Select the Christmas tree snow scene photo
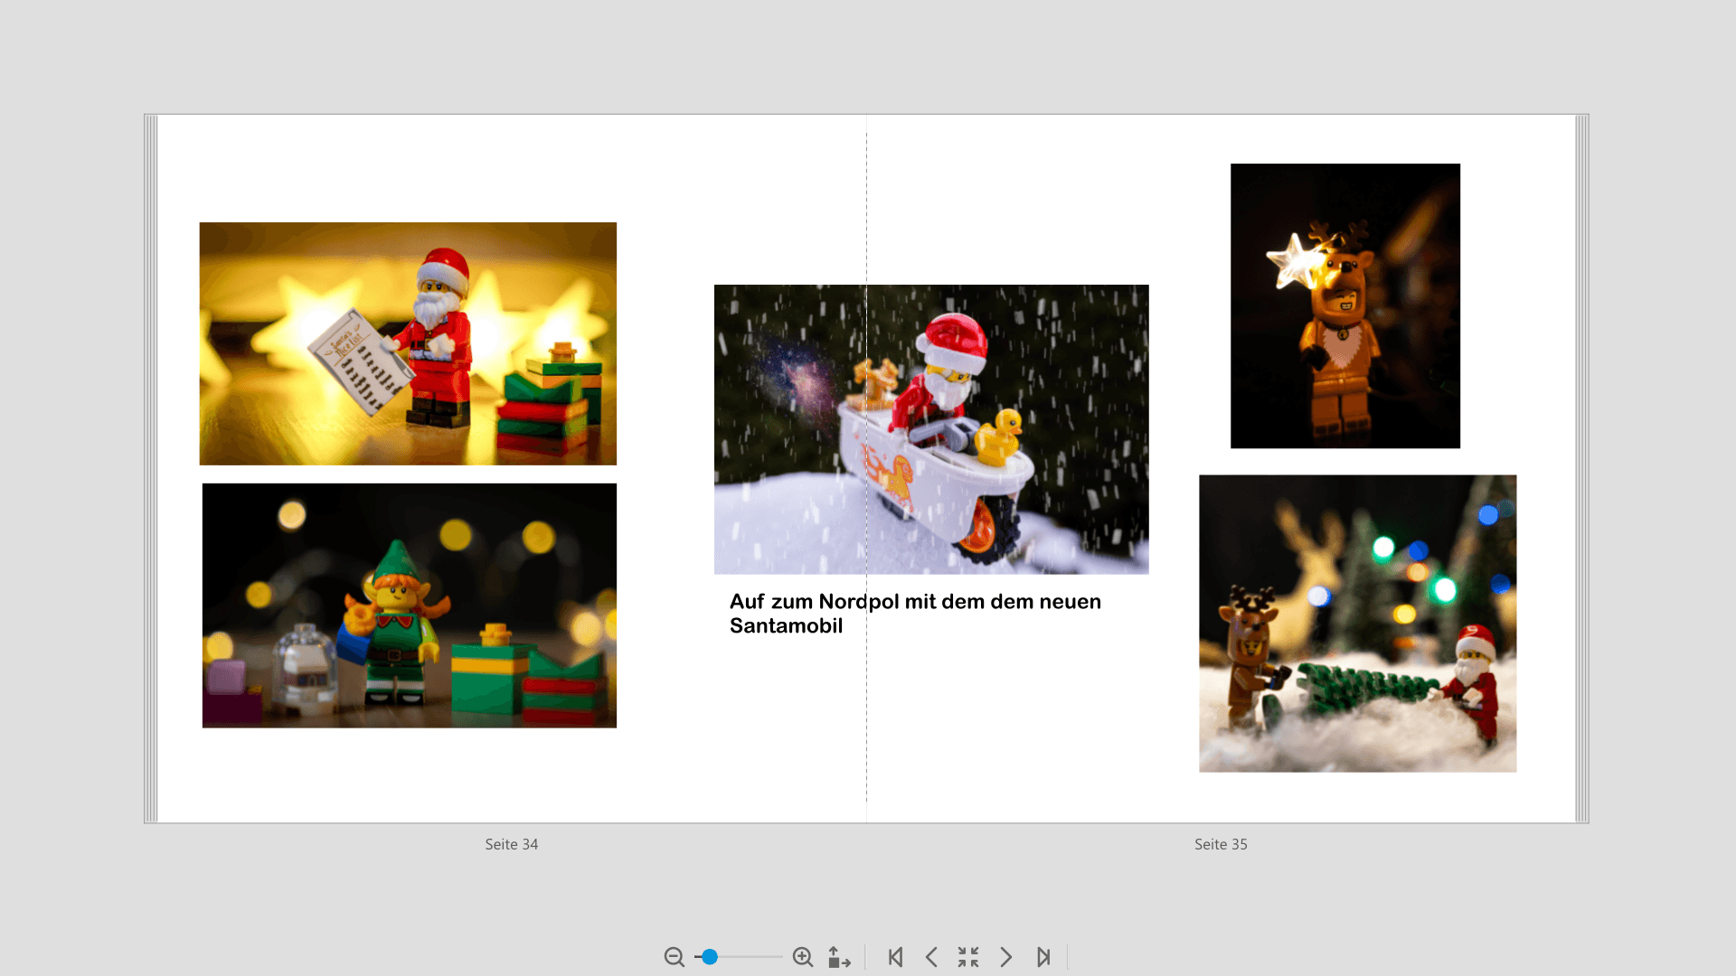 point(1357,624)
